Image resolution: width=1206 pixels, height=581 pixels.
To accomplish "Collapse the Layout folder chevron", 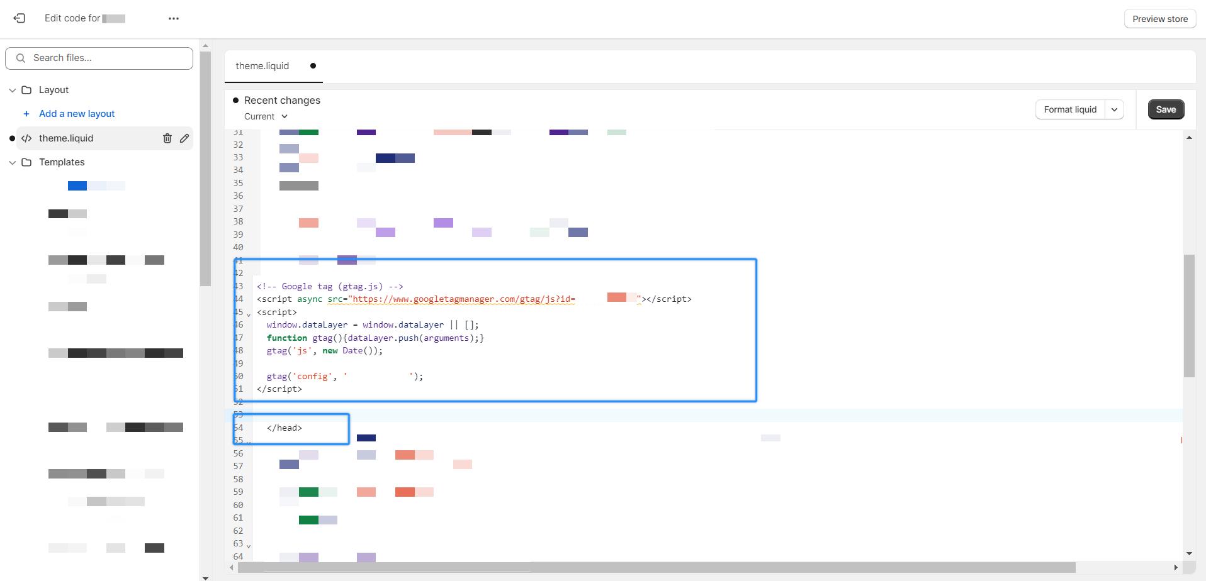I will 12,90.
